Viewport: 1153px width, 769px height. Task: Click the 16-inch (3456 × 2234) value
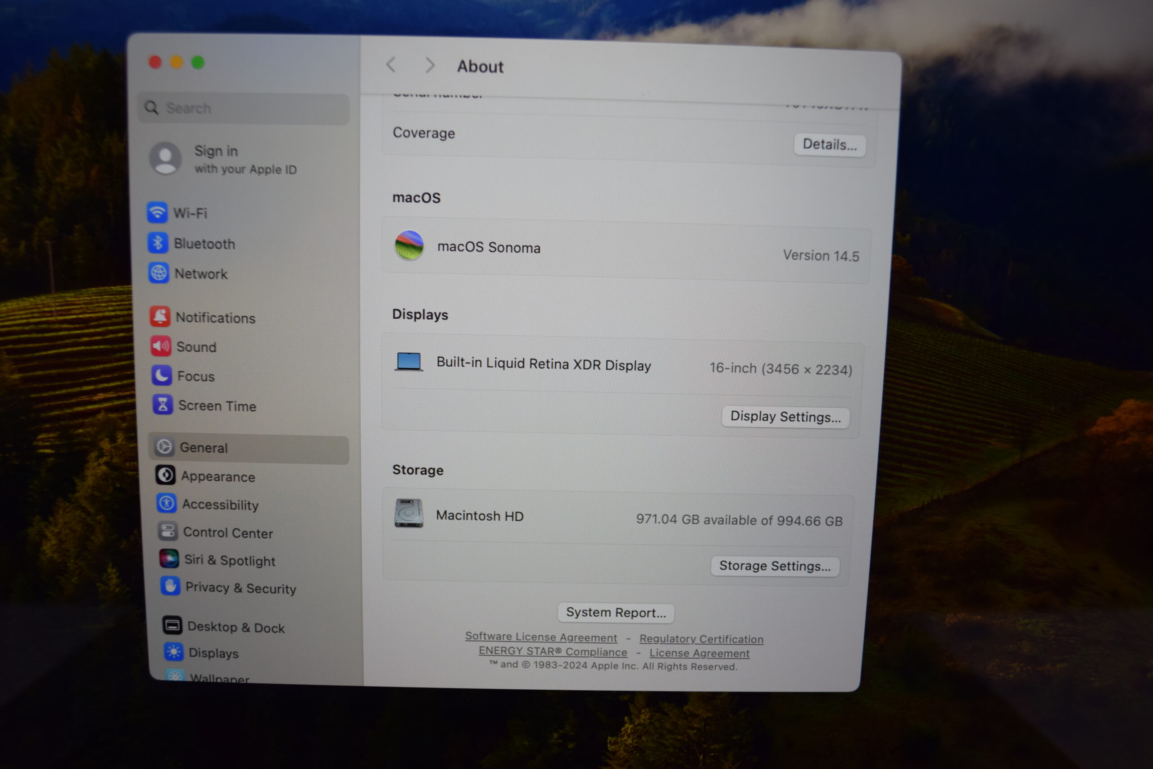coord(781,369)
